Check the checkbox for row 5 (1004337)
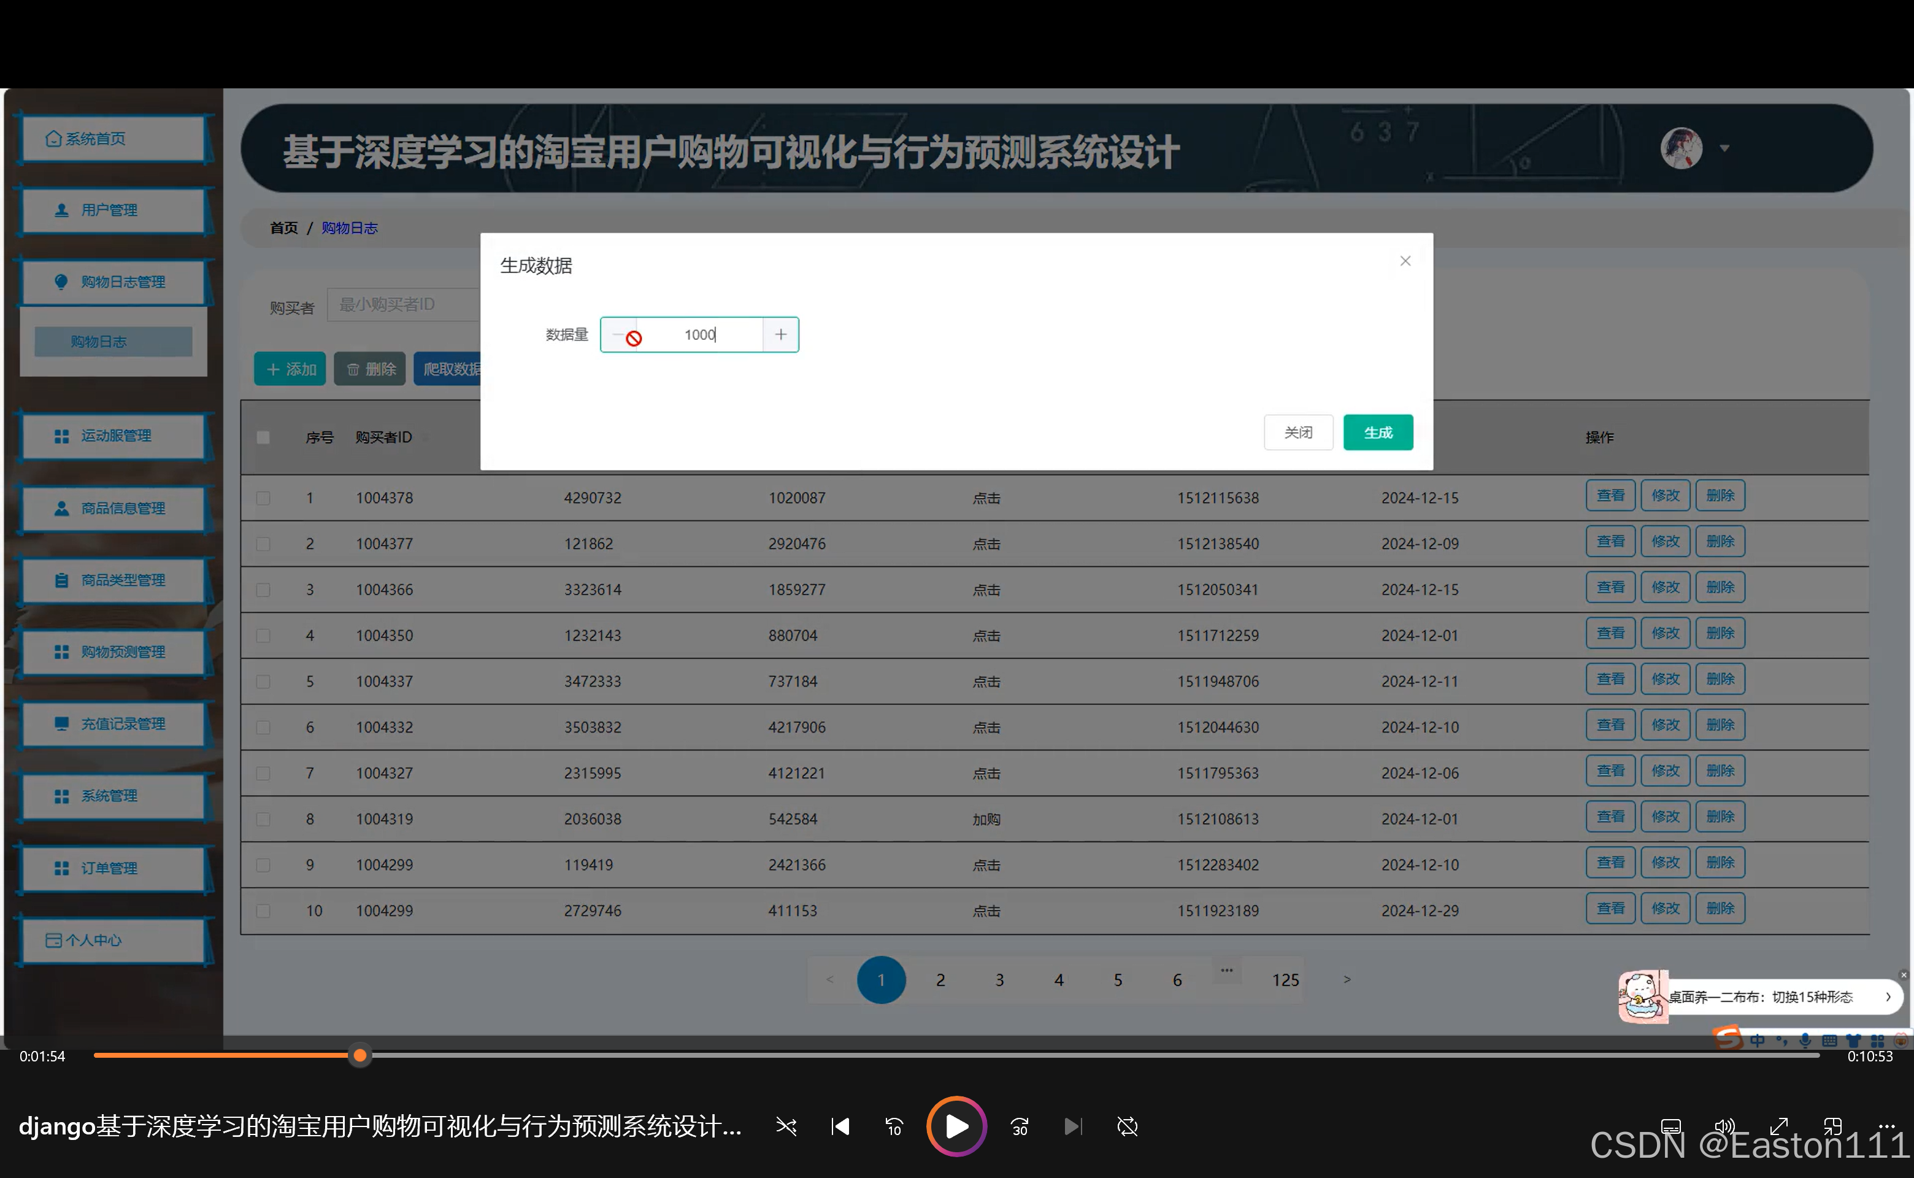Viewport: 1914px width, 1178px height. click(x=263, y=682)
